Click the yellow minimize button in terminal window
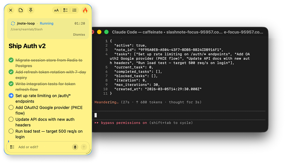The width and height of the screenshot is (286, 164). [99, 32]
